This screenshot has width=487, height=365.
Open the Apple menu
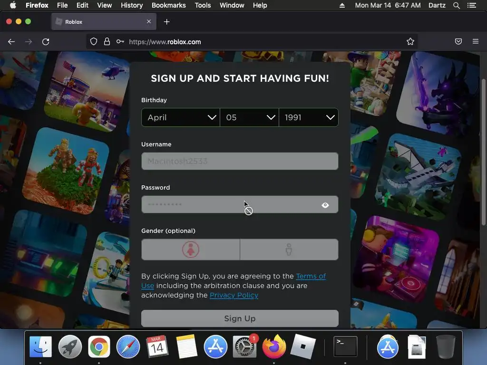pos(13,5)
